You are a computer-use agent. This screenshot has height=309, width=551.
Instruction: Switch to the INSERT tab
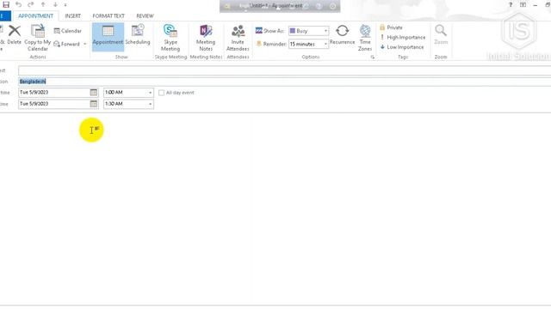[x=72, y=15]
